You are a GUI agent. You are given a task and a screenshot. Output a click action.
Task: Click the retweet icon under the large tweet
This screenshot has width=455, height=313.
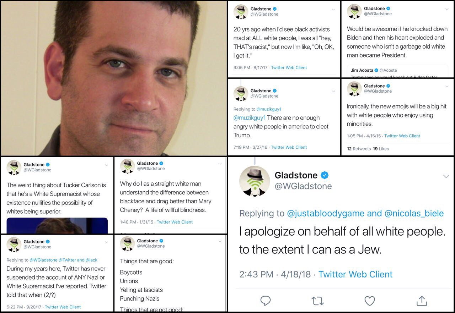pyautogui.click(x=317, y=301)
